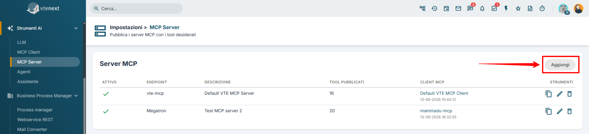This screenshot has height=134, width=589.
Task: Click the Pubblica i server MCP subtitle
Action: (x=153, y=35)
